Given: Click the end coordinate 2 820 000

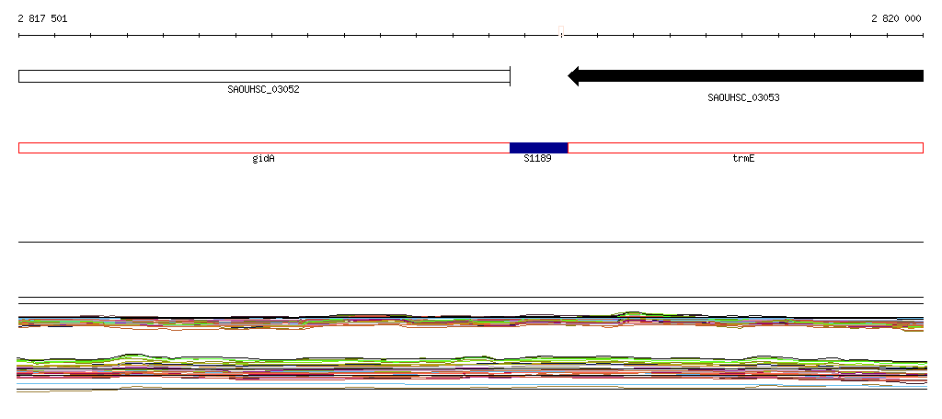Looking at the screenshot, I should [896, 18].
